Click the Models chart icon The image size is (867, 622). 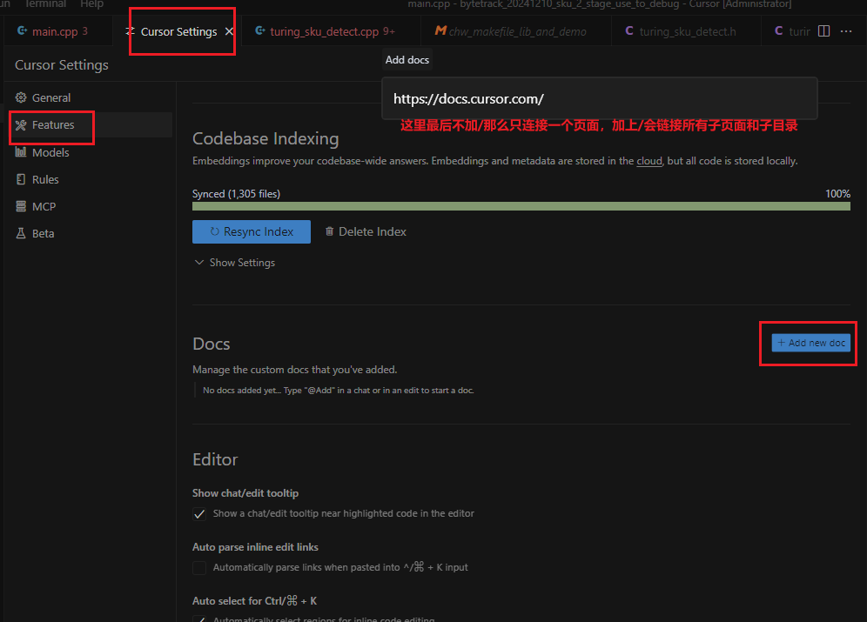[x=21, y=152]
